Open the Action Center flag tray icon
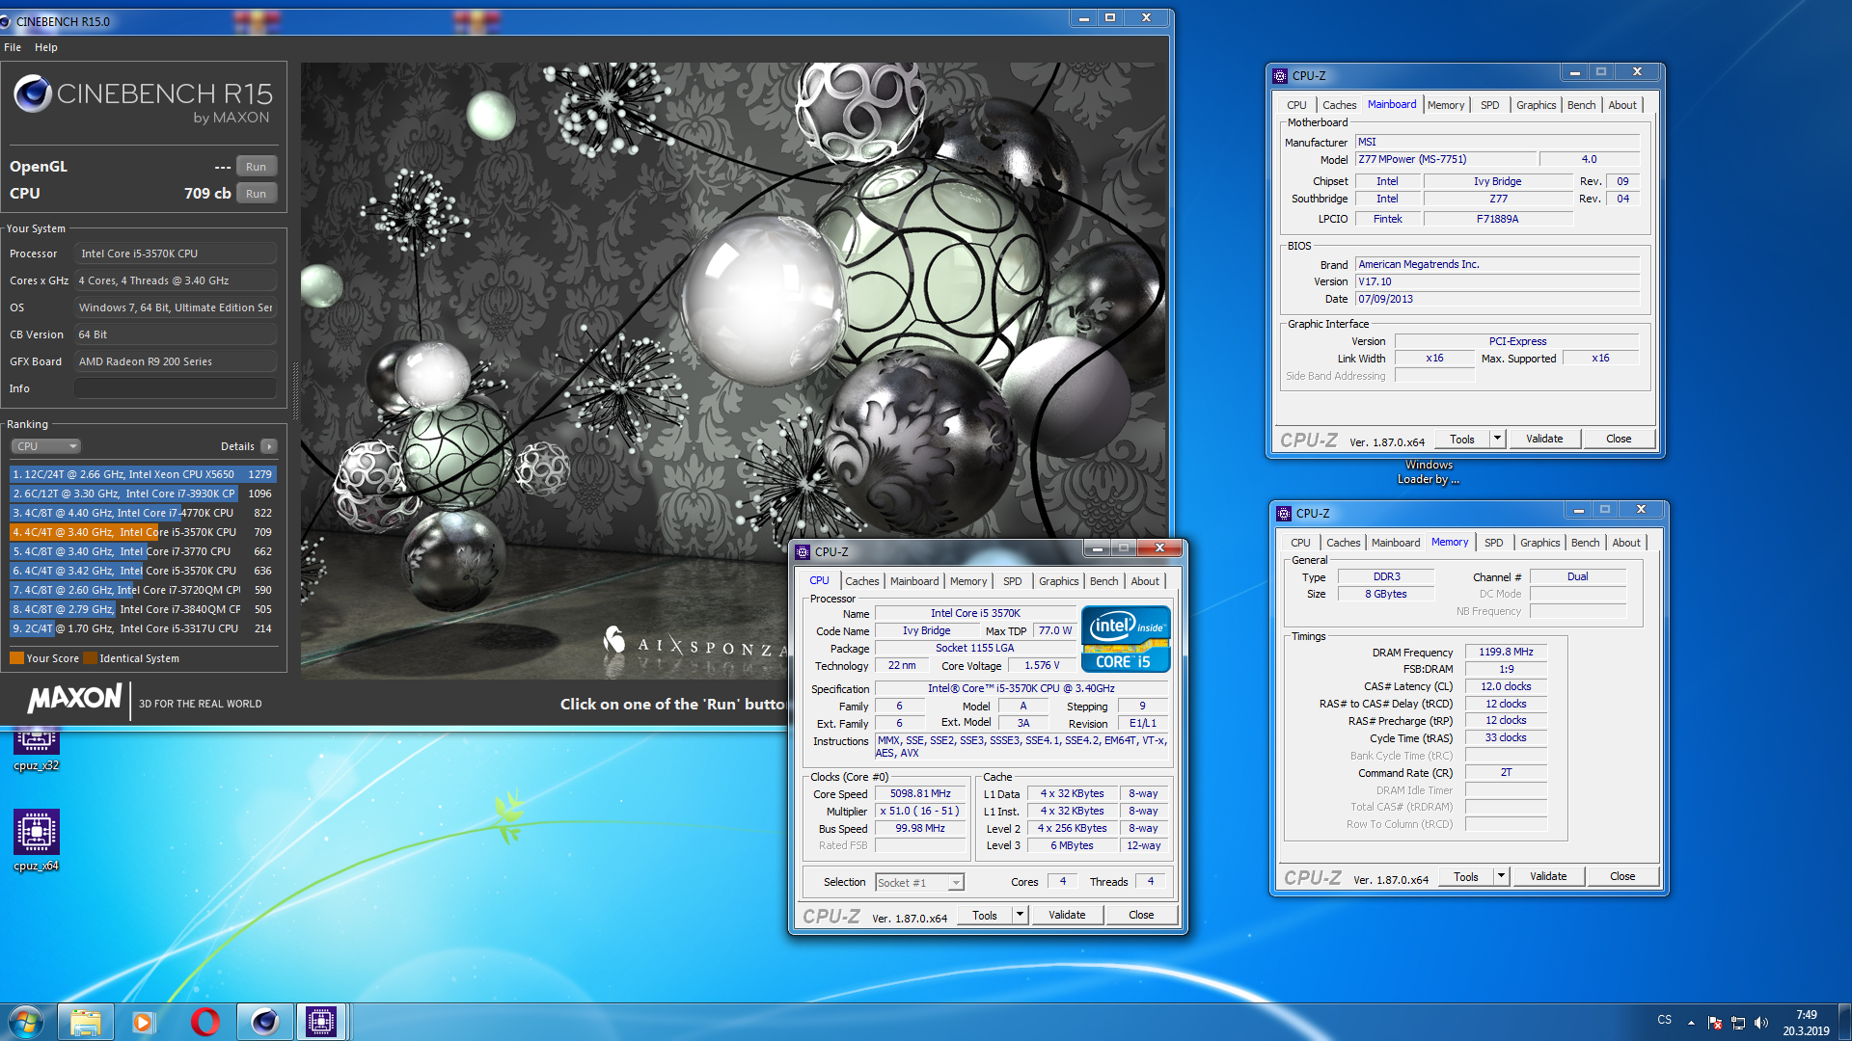1852x1041 pixels. (x=1715, y=1023)
